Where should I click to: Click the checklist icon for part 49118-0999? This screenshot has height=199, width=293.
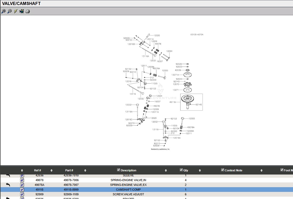[22, 190]
